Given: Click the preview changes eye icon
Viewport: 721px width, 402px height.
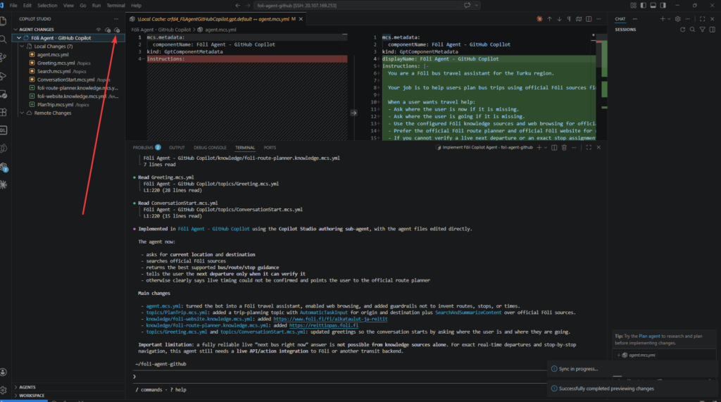Looking at the screenshot, I should coord(99,30).
